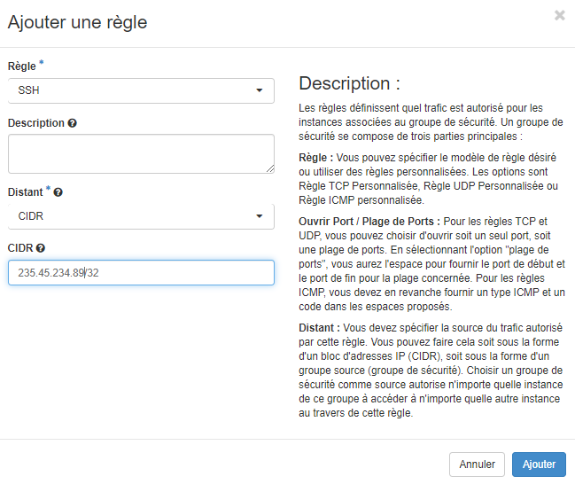This screenshot has width=575, height=484.
Task: Click the Description : heading in help panel
Action: pyautogui.click(x=349, y=83)
